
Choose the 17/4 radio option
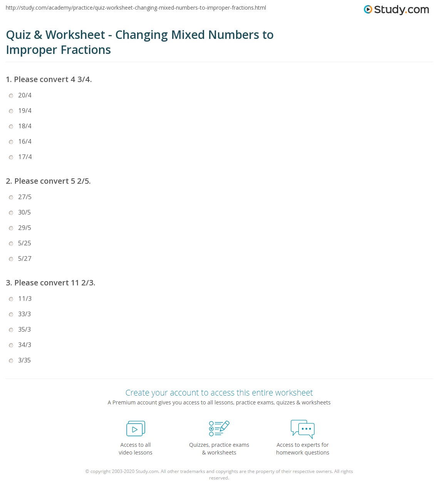pos(11,158)
